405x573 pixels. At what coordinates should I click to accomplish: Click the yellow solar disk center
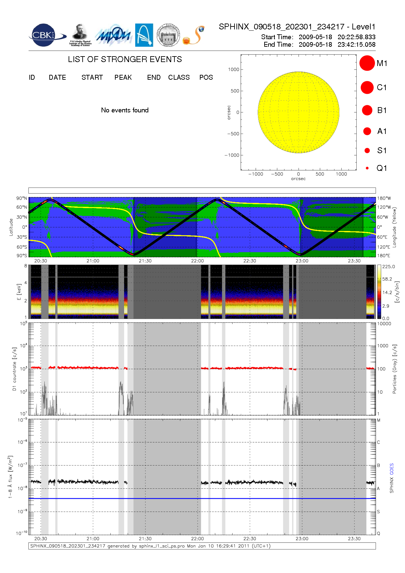tap(299, 112)
